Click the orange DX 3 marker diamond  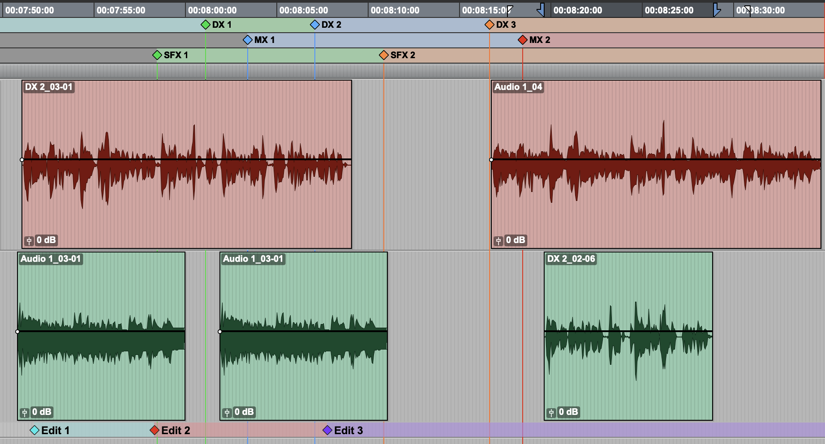[490, 25]
